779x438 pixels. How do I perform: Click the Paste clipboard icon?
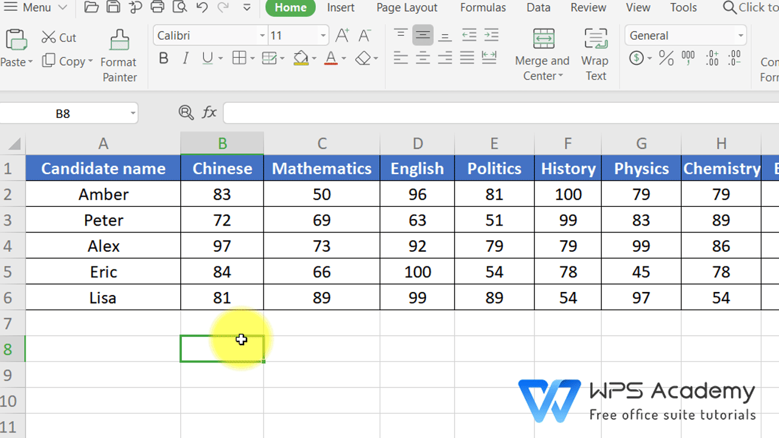(x=15, y=40)
